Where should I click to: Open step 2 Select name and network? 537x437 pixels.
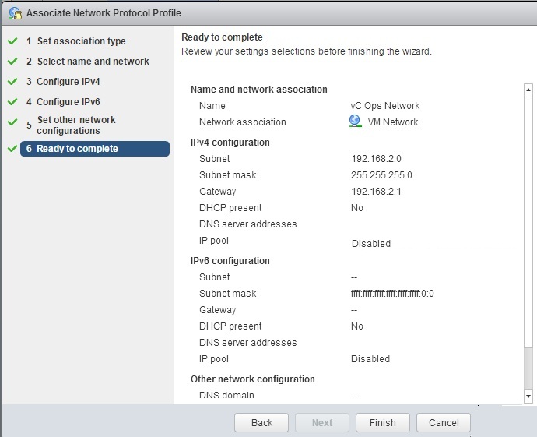click(x=88, y=62)
